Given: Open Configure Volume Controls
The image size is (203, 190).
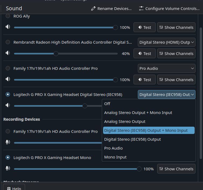Looking at the screenshot, I should click(169, 9).
